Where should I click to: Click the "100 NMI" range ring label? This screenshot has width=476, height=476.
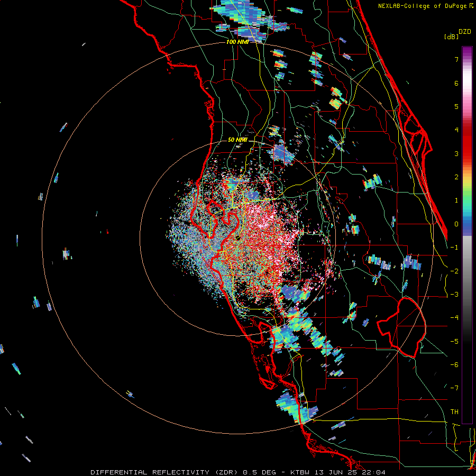(237, 42)
